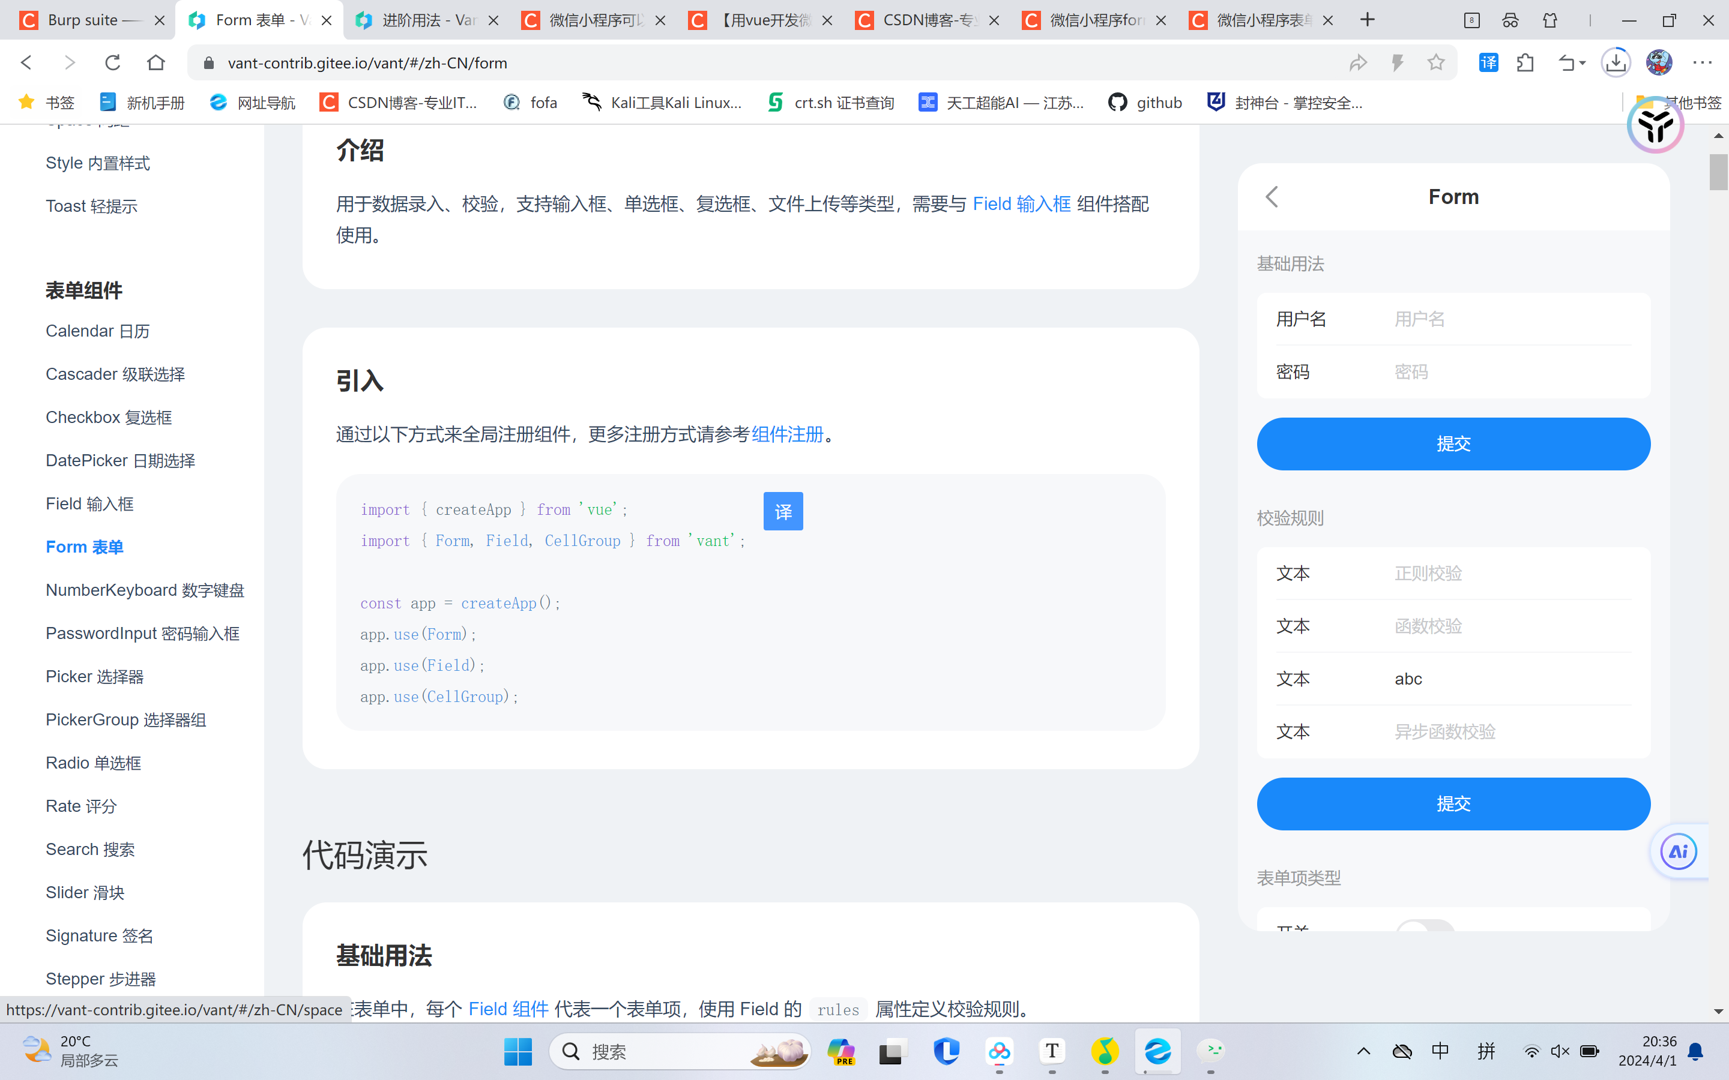Open the 组件注册 link
1729x1080 pixels.
tap(787, 434)
